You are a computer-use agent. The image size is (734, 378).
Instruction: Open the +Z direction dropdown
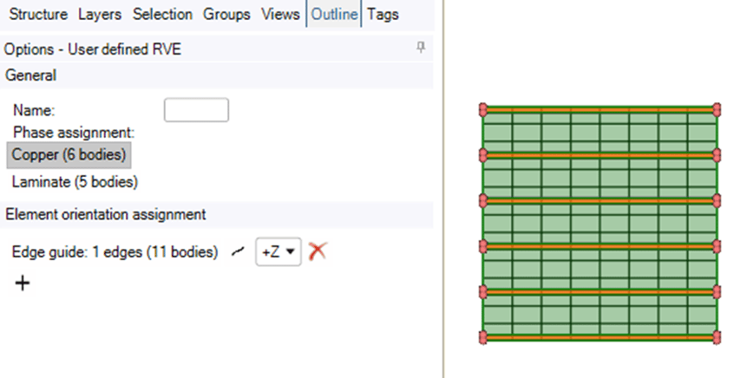278,252
